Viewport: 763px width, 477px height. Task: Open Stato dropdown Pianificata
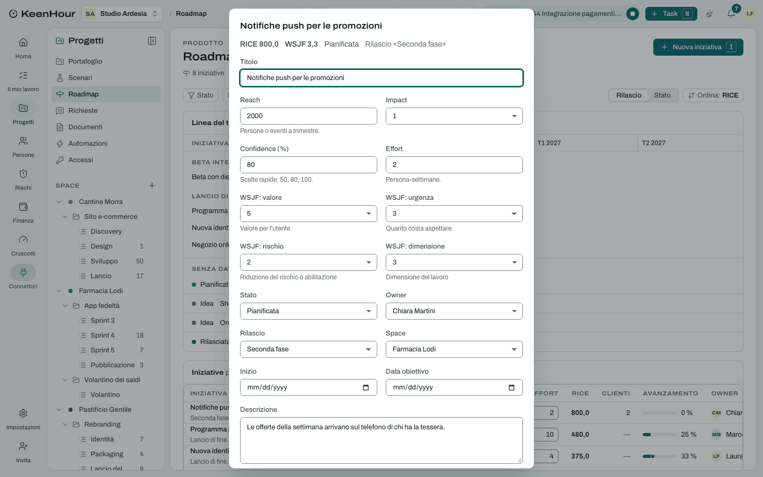pyautogui.click(x=308, y=311)
